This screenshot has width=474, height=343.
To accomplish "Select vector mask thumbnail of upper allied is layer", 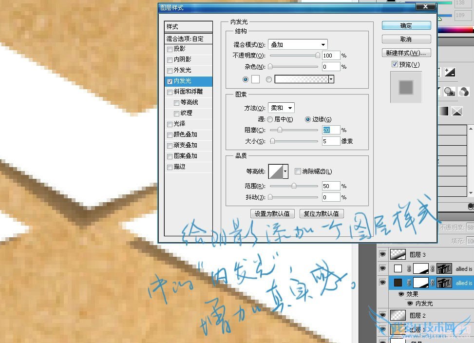I will 444,268.
